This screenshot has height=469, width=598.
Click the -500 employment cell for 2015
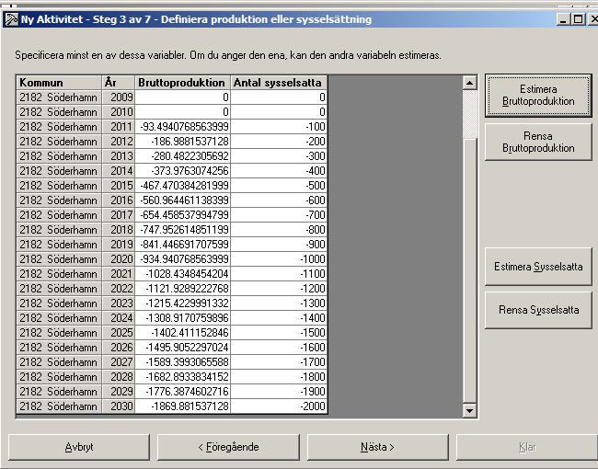click(x=279, y=186)
